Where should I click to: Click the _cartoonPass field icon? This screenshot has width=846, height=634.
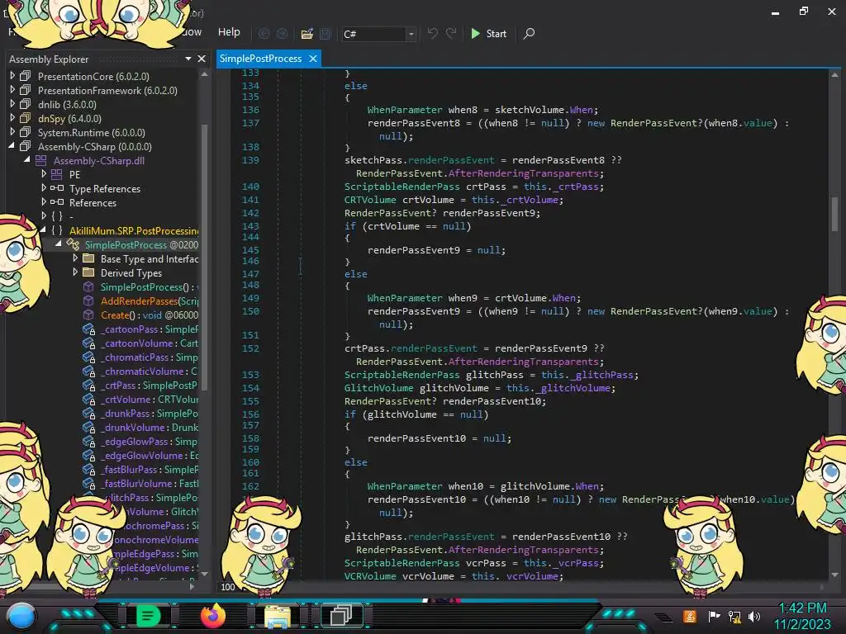pos(88,329)
